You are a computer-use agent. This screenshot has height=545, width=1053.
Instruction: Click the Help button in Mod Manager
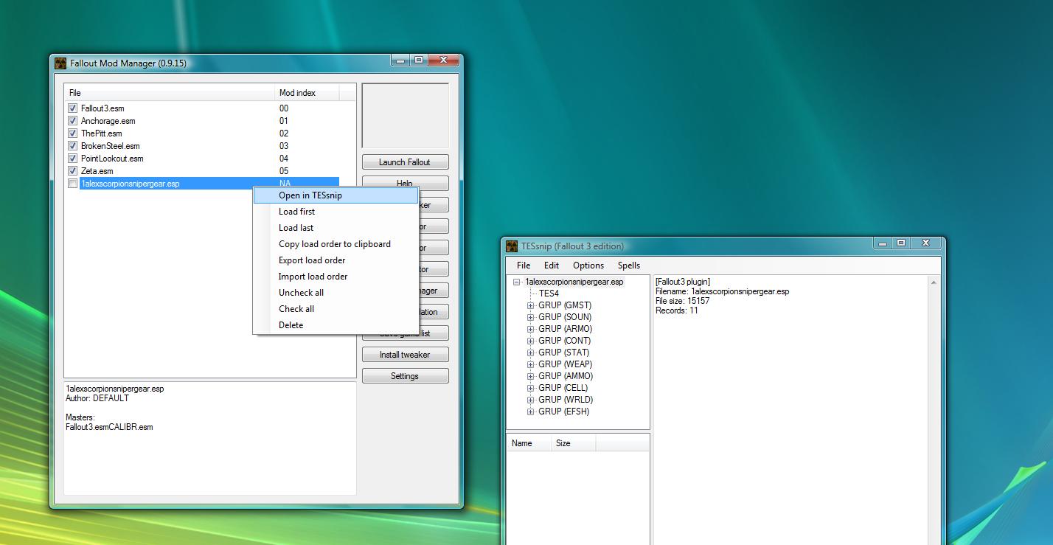(405, 182)
